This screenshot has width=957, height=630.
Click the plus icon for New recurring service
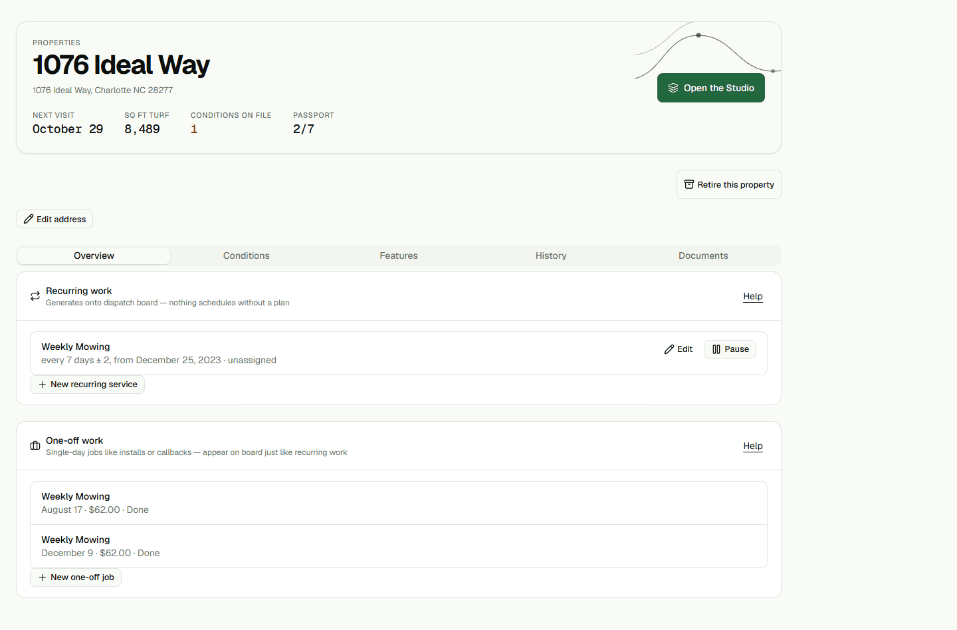43,385
